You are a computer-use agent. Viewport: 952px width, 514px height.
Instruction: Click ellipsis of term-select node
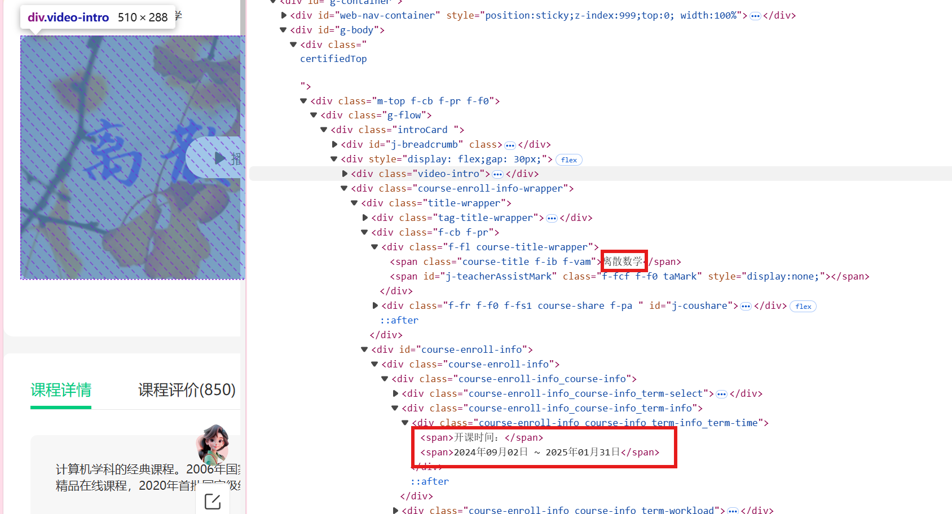(721, 395)
